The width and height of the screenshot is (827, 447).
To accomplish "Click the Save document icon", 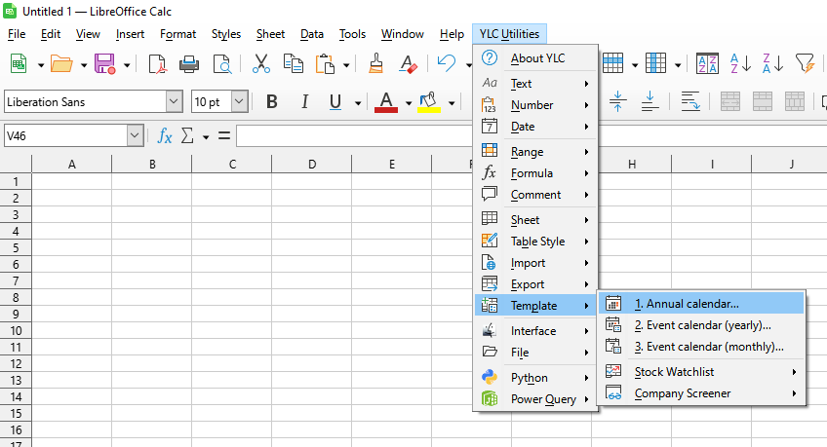I will 104,63.
